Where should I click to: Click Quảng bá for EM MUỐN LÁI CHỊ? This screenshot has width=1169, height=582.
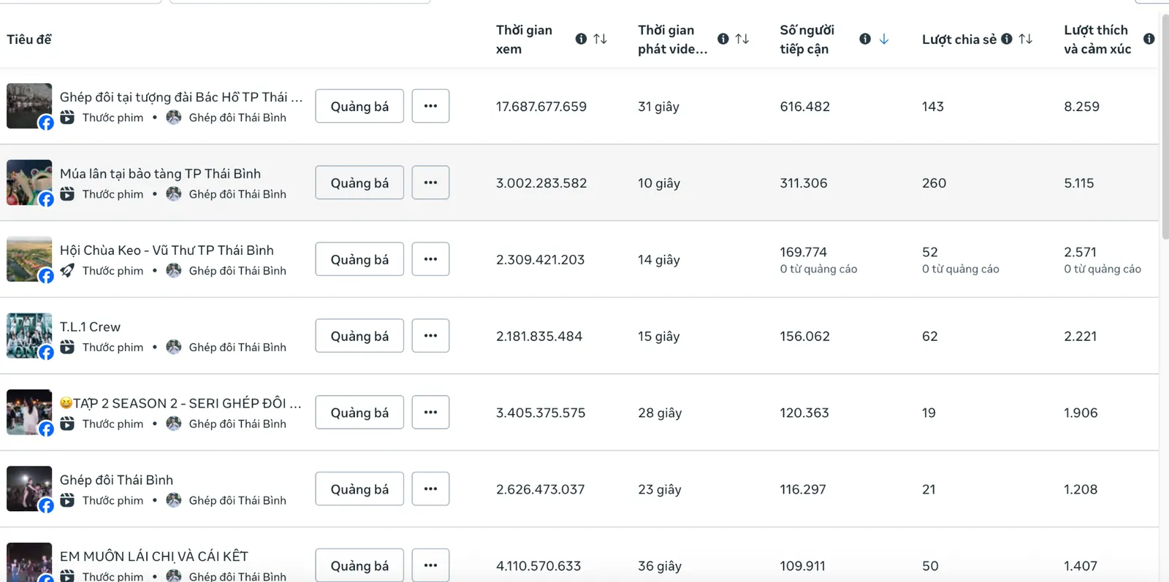359,565
